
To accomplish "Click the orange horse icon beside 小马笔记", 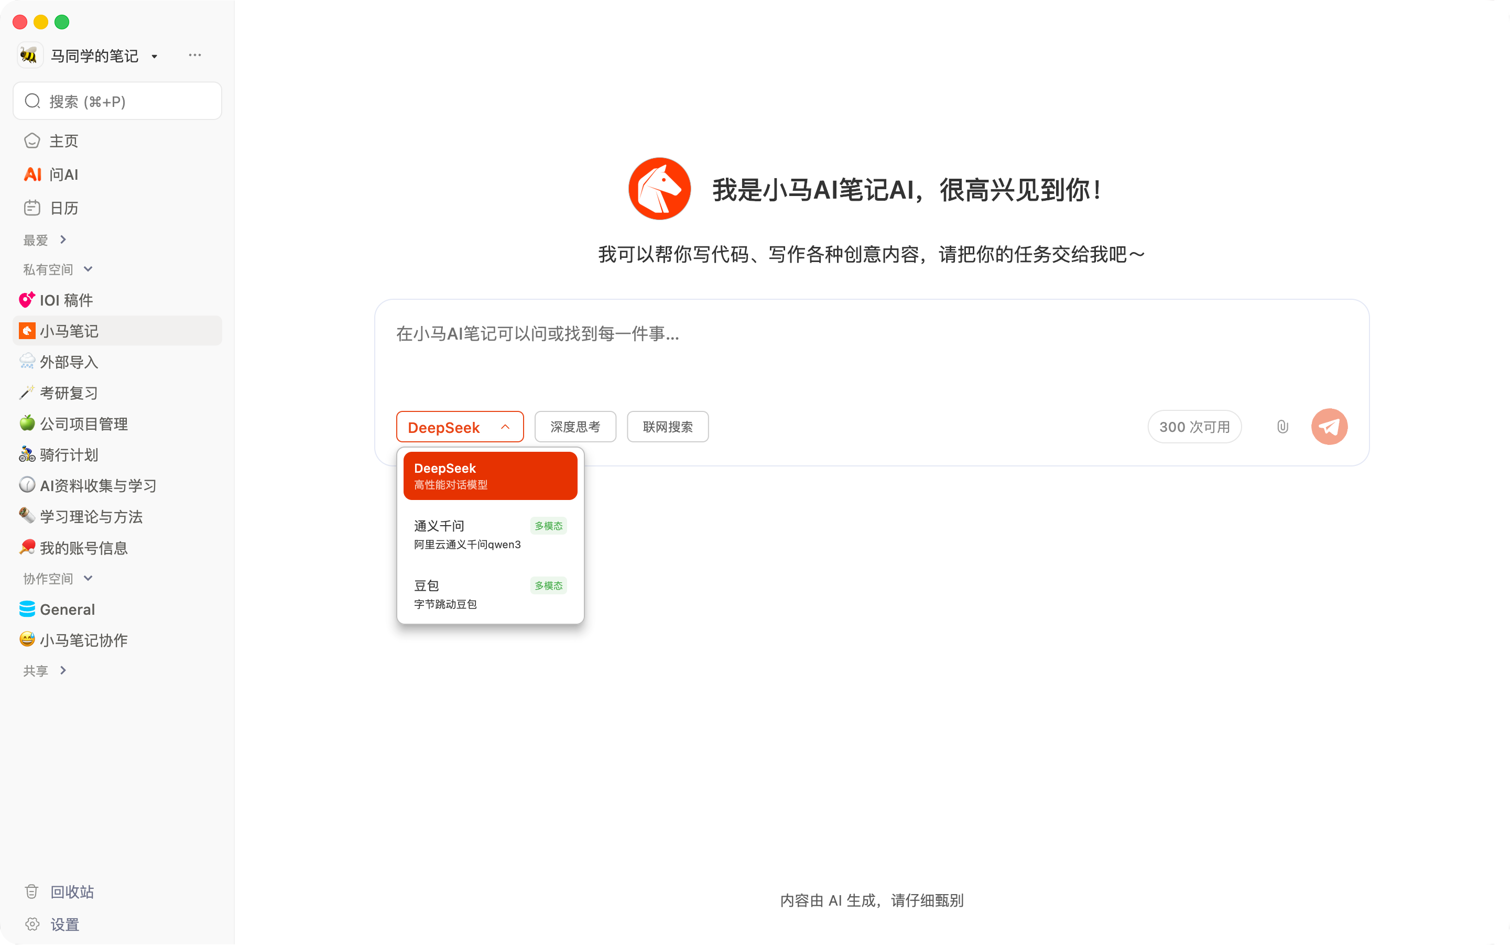I will pos(27,330).
